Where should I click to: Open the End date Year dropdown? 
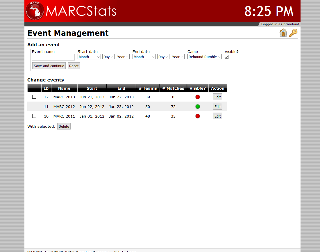point(178,57)
